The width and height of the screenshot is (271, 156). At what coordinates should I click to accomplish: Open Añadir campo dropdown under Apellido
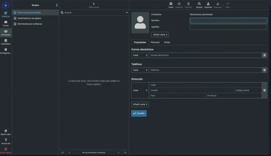click(160, 35)
